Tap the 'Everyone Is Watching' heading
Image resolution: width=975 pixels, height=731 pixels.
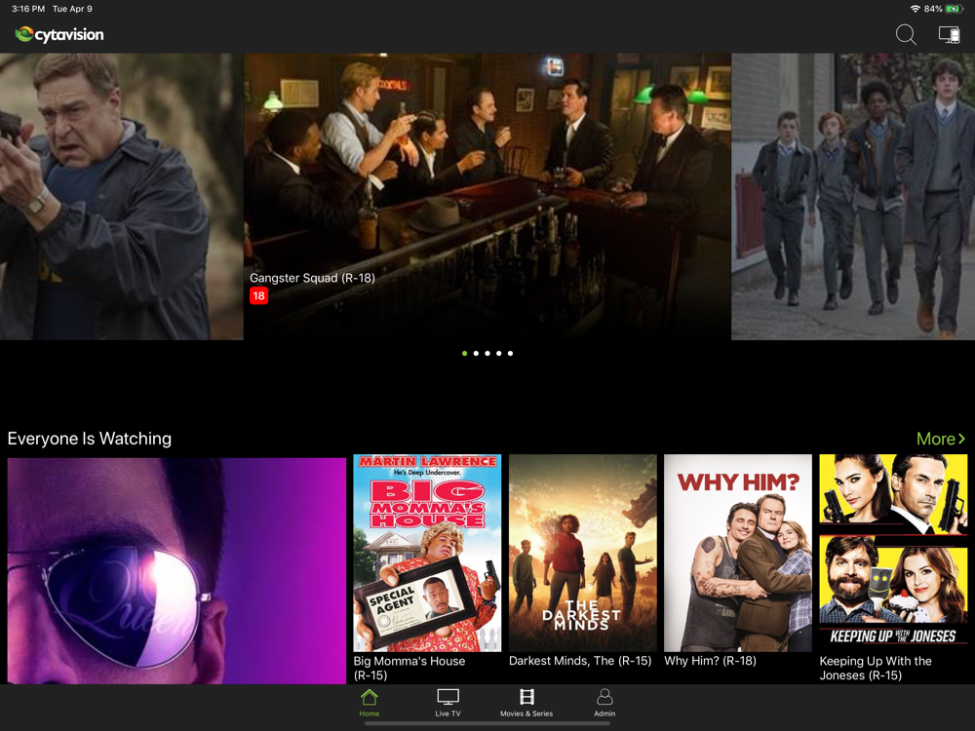(x=90, y=439)
